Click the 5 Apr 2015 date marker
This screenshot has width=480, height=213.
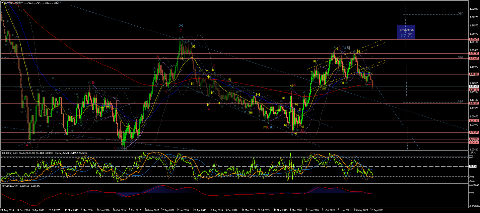pyautogui.click(x=39, y=211)
